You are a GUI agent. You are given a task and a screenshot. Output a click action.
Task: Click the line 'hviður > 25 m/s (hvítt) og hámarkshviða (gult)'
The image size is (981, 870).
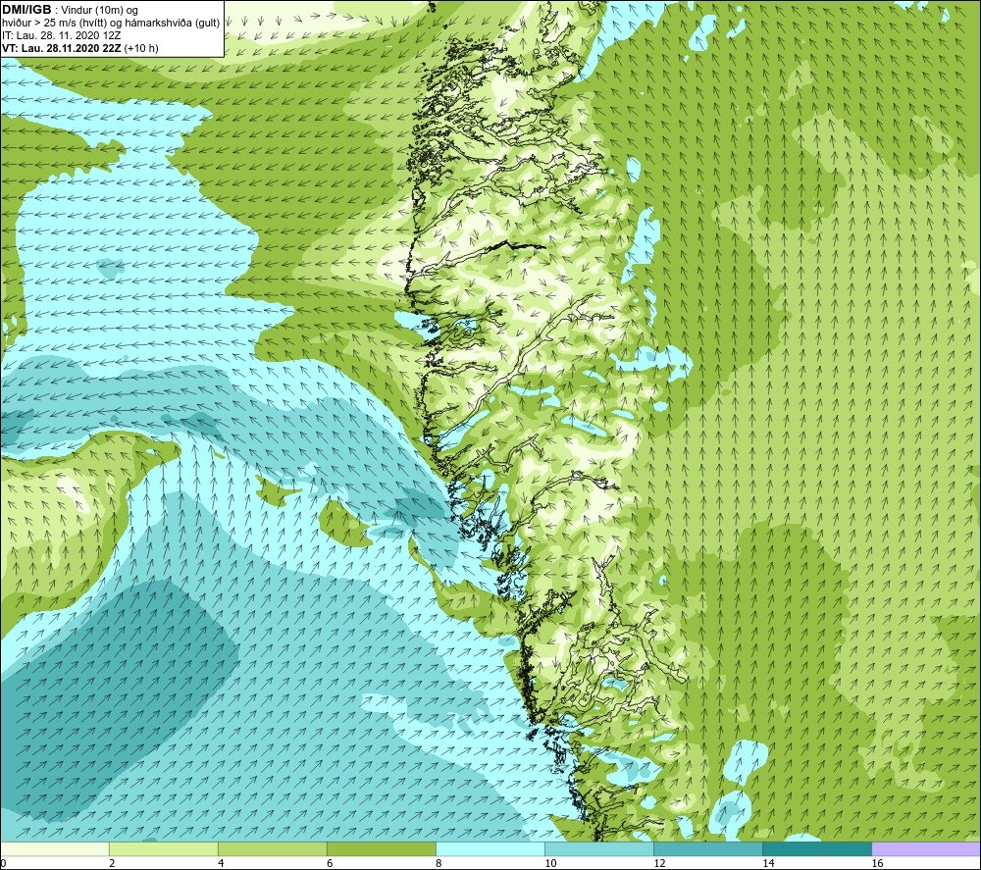(x=111, y=24)
